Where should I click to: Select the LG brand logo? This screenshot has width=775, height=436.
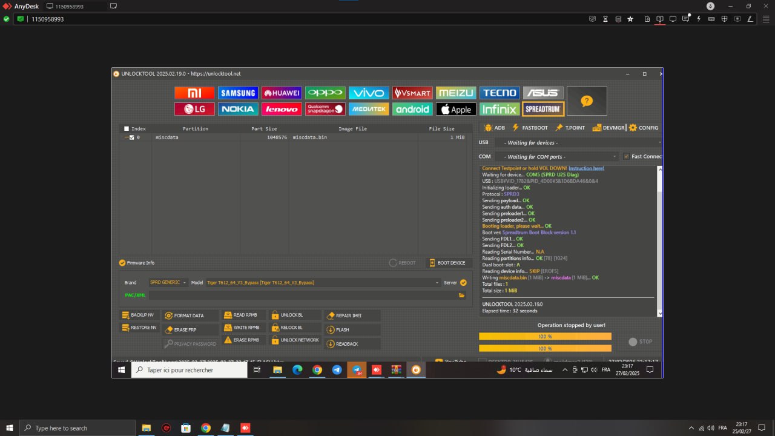click(194, 109)
